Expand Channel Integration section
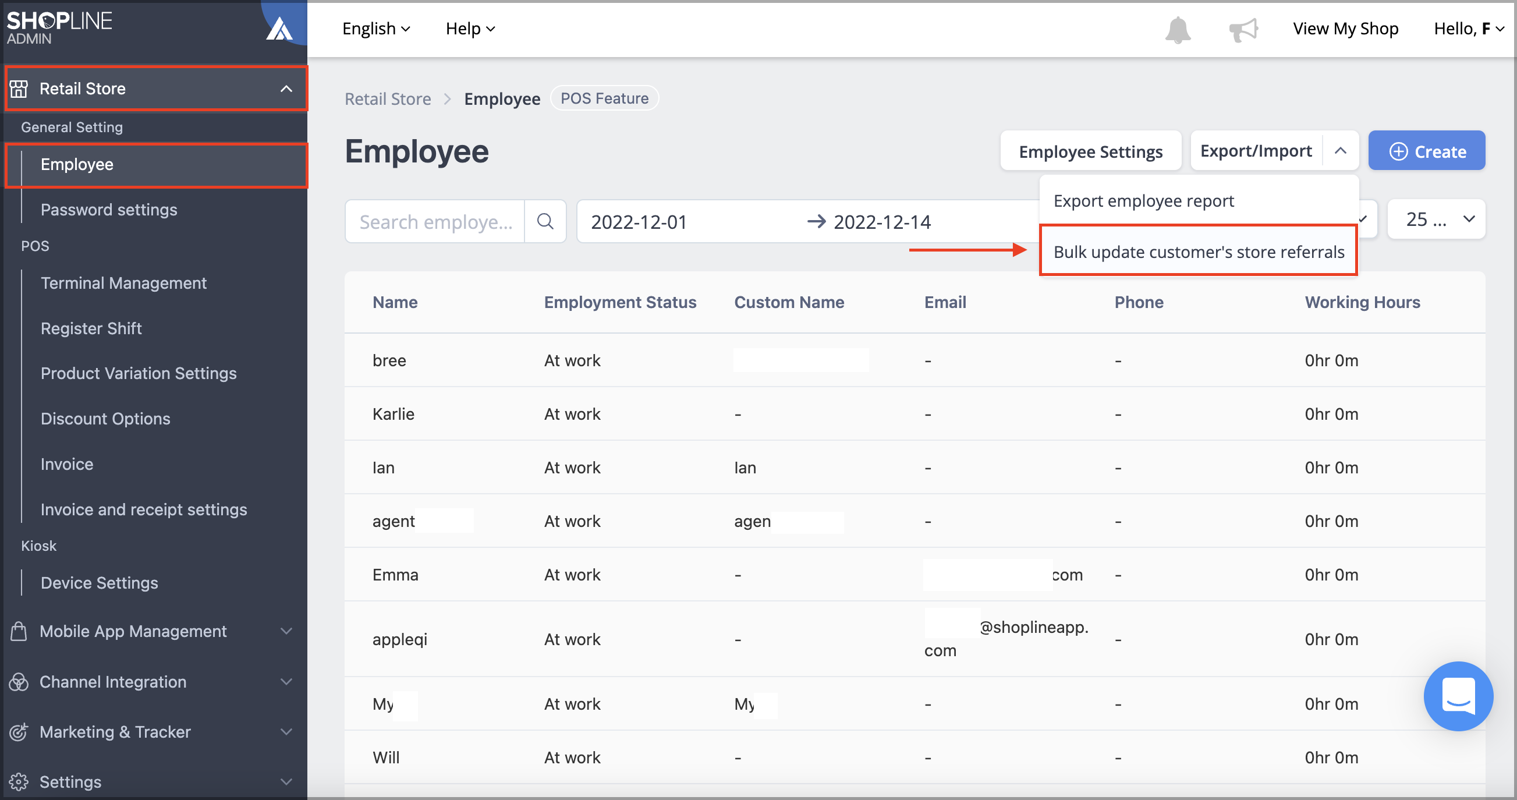Screen dimensions: 1517x800 click(x=286, y=682)
